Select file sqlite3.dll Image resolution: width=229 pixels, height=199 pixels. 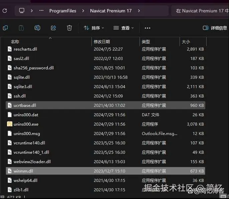(105, 87)
